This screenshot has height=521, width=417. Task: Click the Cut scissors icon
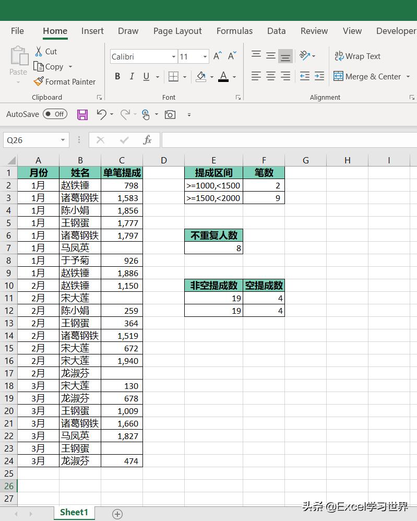point(39,52)
